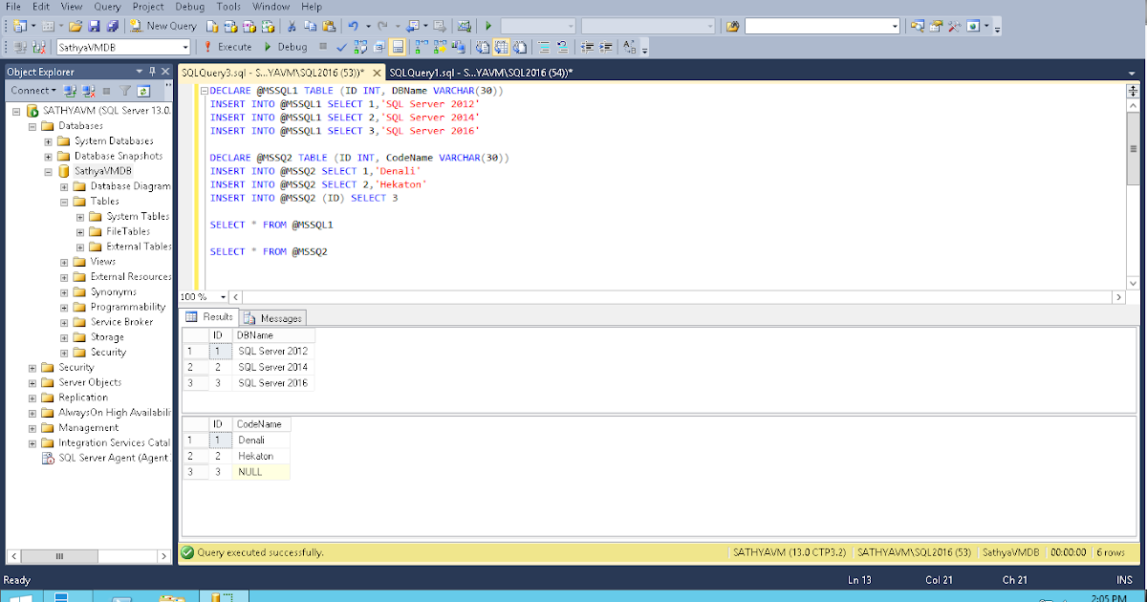Screen dimensions: 1147x602
Task: Collapse the DECLARE code outlining block
Action: click(x=203, y=91)
